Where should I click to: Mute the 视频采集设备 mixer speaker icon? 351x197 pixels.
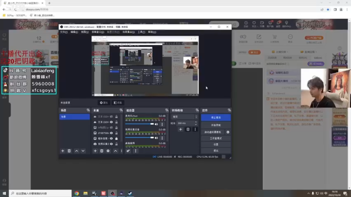pyautogui.click(x=157, y=138)
